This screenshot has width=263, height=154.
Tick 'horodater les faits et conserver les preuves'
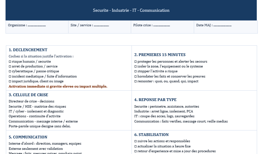pyautogui.click(x=136, y=76)
